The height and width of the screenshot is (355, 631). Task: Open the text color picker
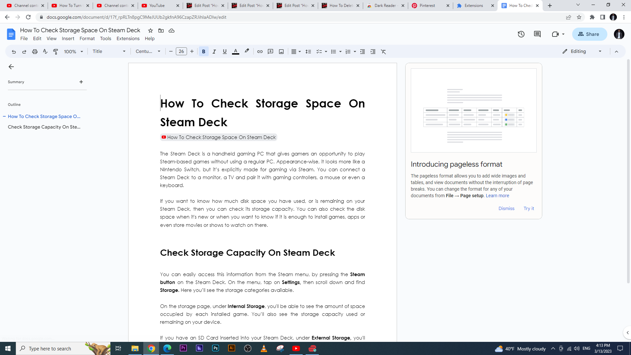(x=236, y=52)
